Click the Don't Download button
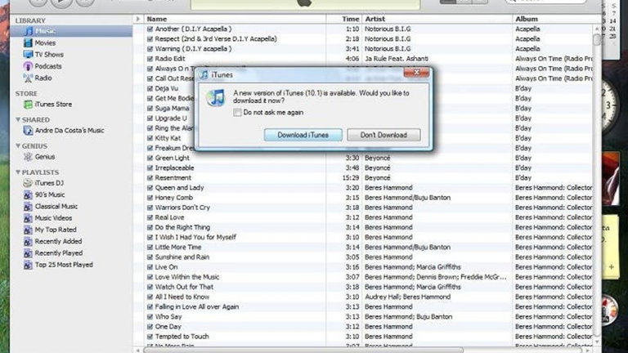The width and height of the screenshot is (628, 353). 384,135
